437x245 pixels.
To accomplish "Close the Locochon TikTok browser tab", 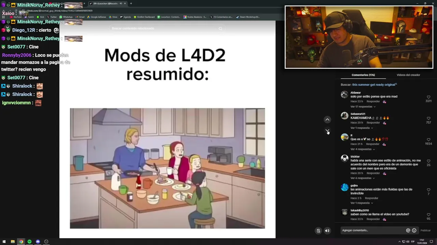I will (x=125, y=3).
